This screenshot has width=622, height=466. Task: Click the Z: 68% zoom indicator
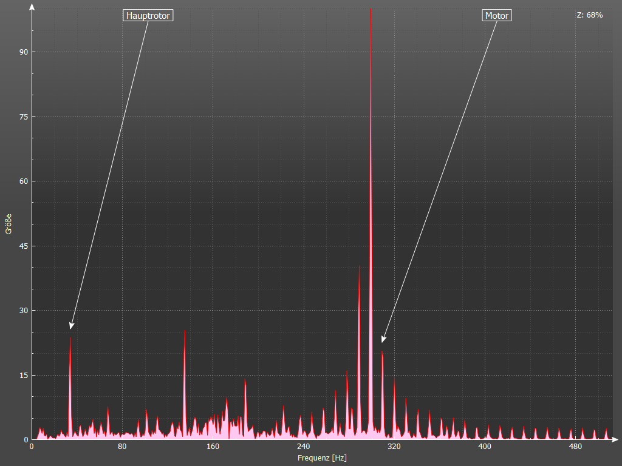[x=589, y=15]
